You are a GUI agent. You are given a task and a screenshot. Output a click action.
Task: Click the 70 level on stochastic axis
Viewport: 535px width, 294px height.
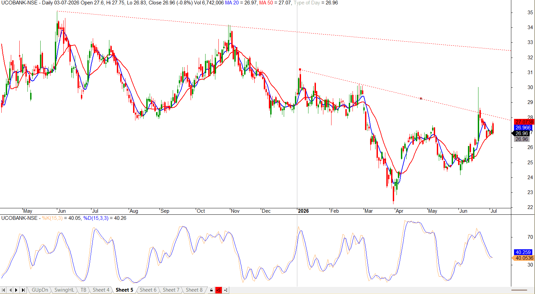point(530,237)
